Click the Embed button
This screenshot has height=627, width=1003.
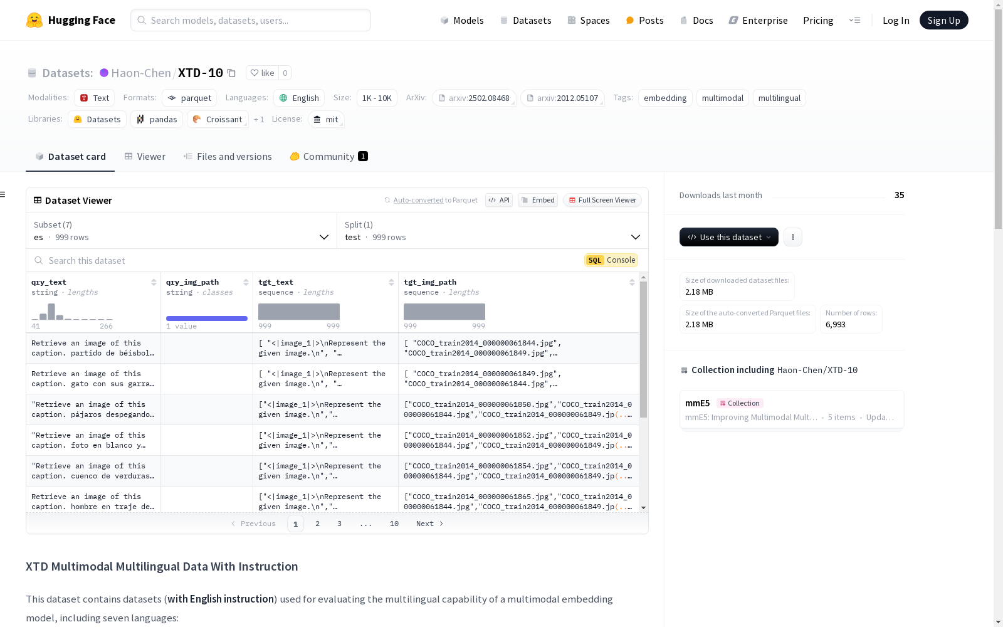538,200
